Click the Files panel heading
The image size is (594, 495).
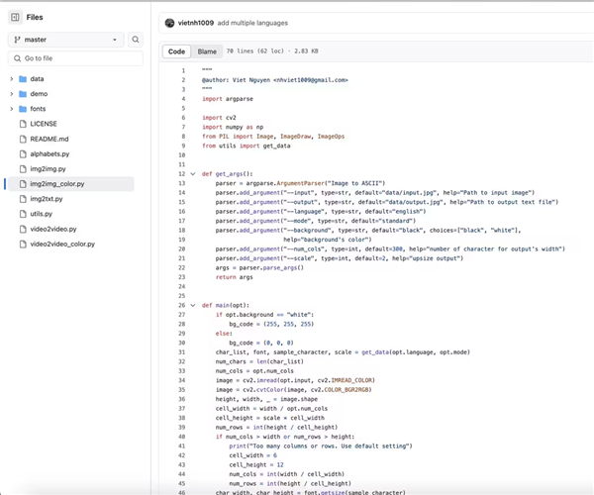click(x=35, y=17)
